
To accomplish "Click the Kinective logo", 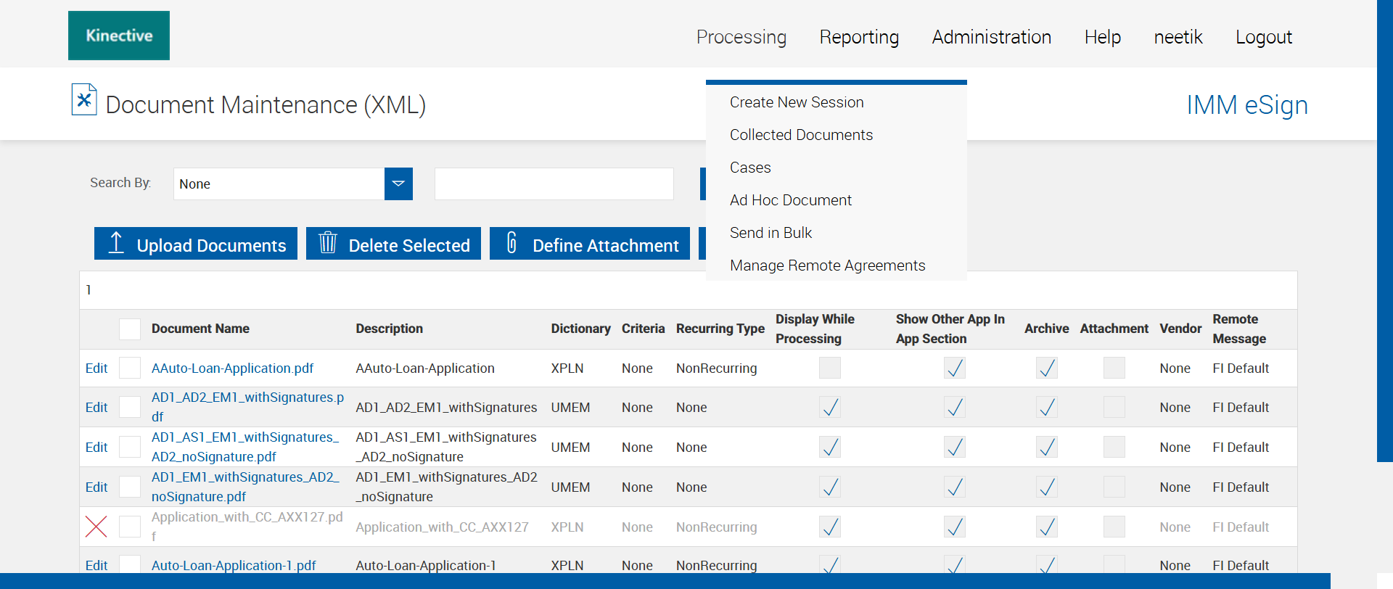I will (119, 36).
